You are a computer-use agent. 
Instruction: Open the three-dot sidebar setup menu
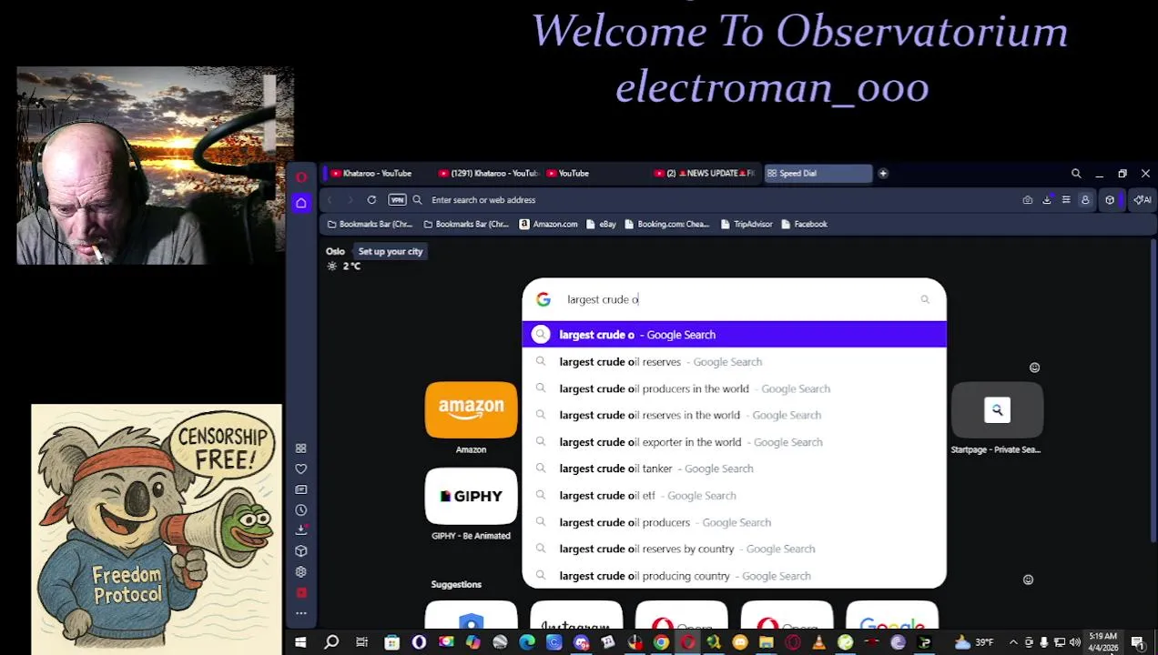[301, 613]
